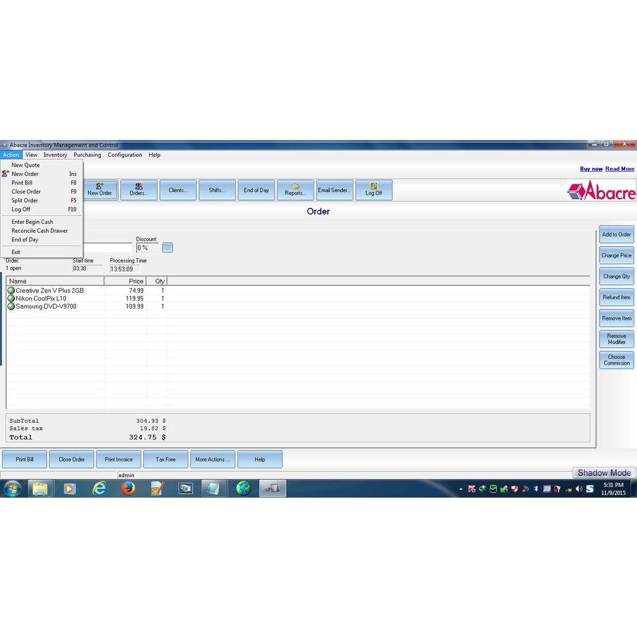Follow the Read More link

tap(620, 169)
